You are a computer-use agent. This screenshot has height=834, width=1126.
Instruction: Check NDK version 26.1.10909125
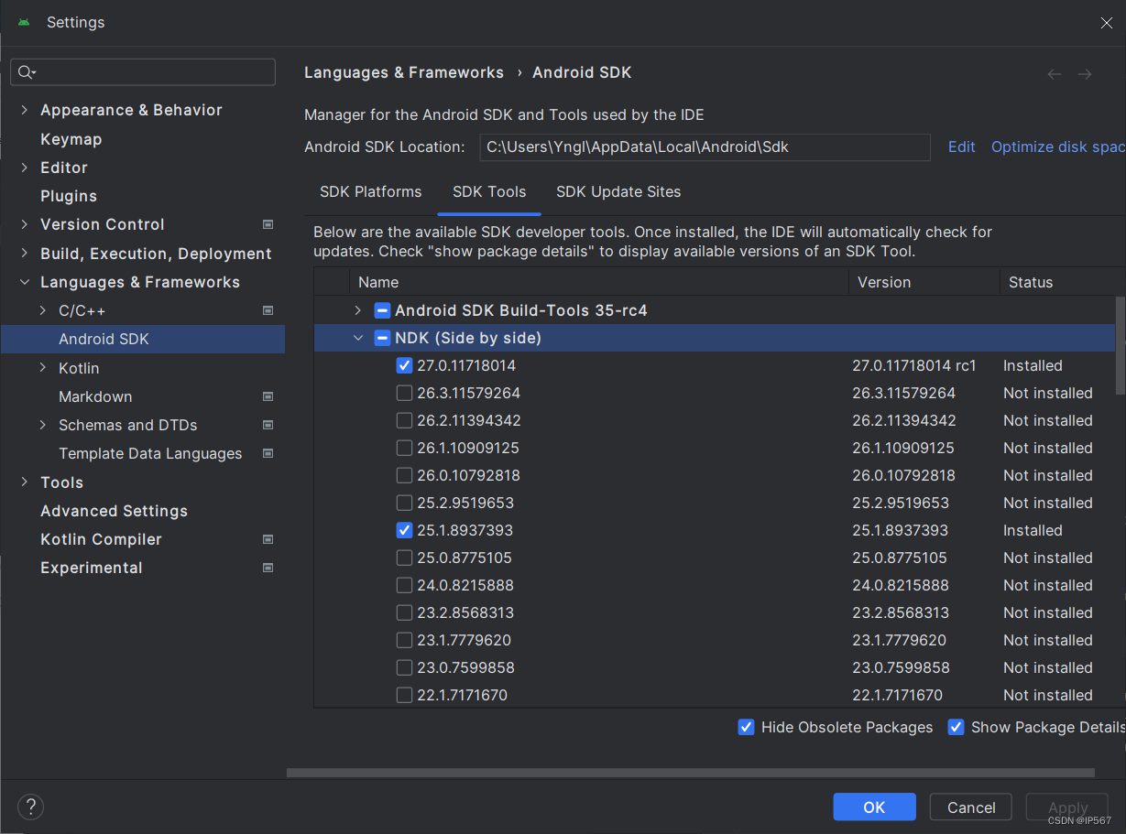coord(404,448)
